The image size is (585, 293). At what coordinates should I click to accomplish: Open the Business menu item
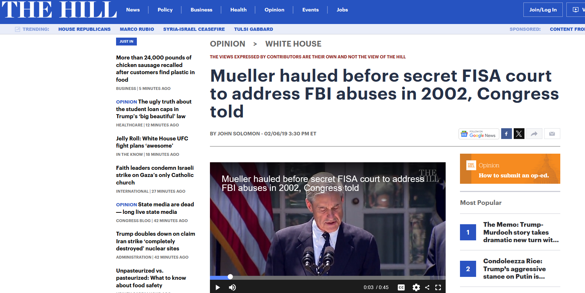pyautogui.click(x=201, y=10)
